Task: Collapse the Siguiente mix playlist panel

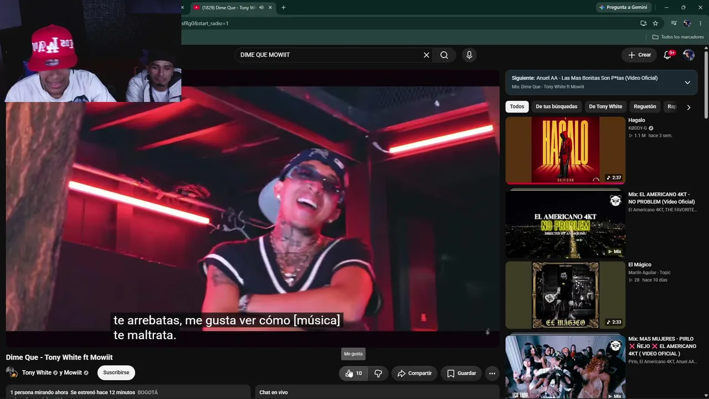Action: (687, 83)
